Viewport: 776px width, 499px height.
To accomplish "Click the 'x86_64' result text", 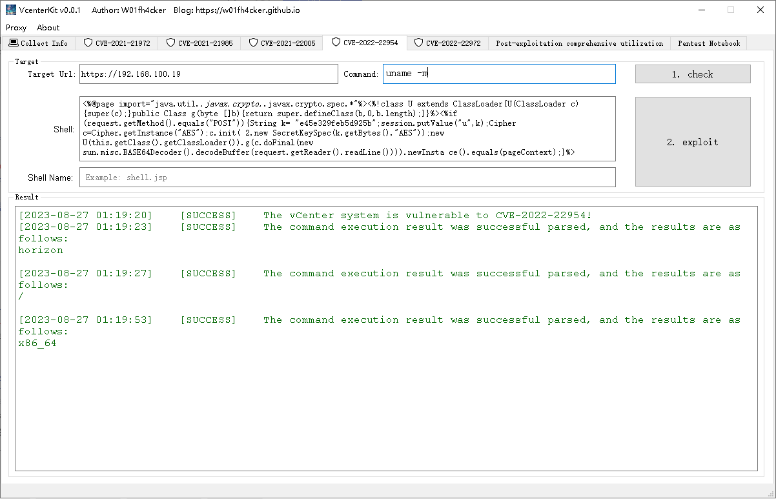I will tap(37, 343).
